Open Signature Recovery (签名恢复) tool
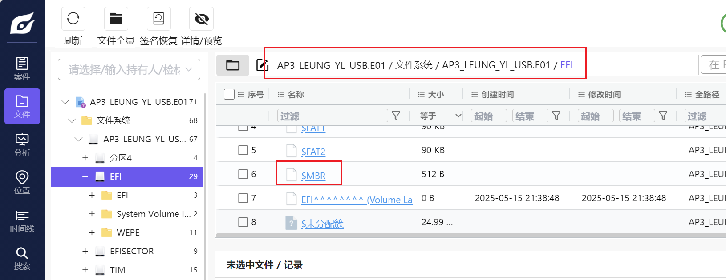Screen dimensions: 726x280 pos(158,19)
